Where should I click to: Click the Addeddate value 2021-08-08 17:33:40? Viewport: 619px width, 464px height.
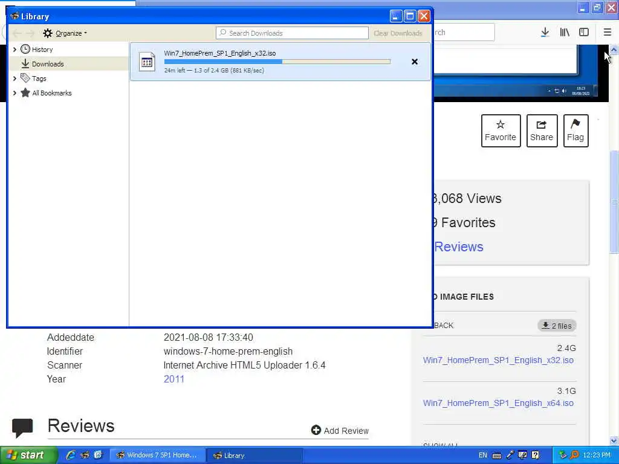(x=209, y=337)
